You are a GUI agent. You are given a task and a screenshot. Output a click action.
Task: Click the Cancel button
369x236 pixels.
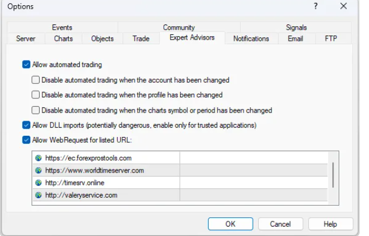tap(280, 224)
